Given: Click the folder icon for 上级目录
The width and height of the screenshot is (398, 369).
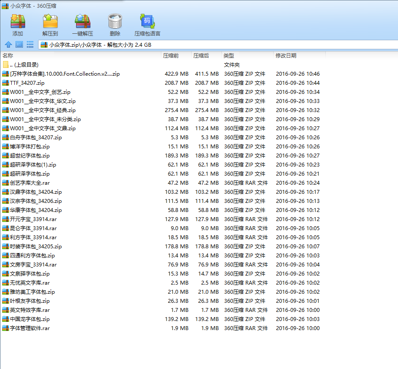Looking at the screenshot, I should click(x=6, y=65).
